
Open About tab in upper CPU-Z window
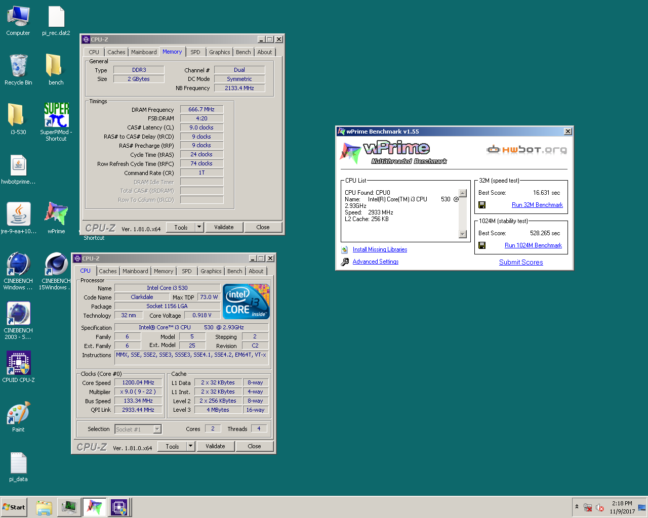click(x=265, y=52)
